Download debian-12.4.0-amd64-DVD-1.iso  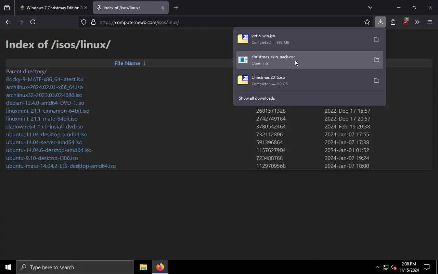45,103
